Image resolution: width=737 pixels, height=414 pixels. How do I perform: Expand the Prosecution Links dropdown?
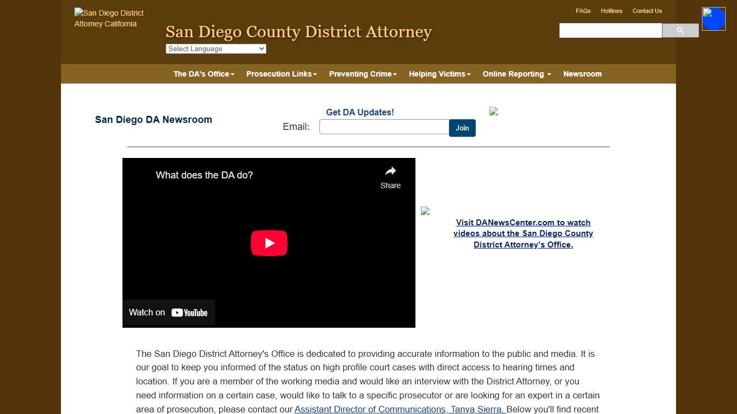(x=281, y=74)
